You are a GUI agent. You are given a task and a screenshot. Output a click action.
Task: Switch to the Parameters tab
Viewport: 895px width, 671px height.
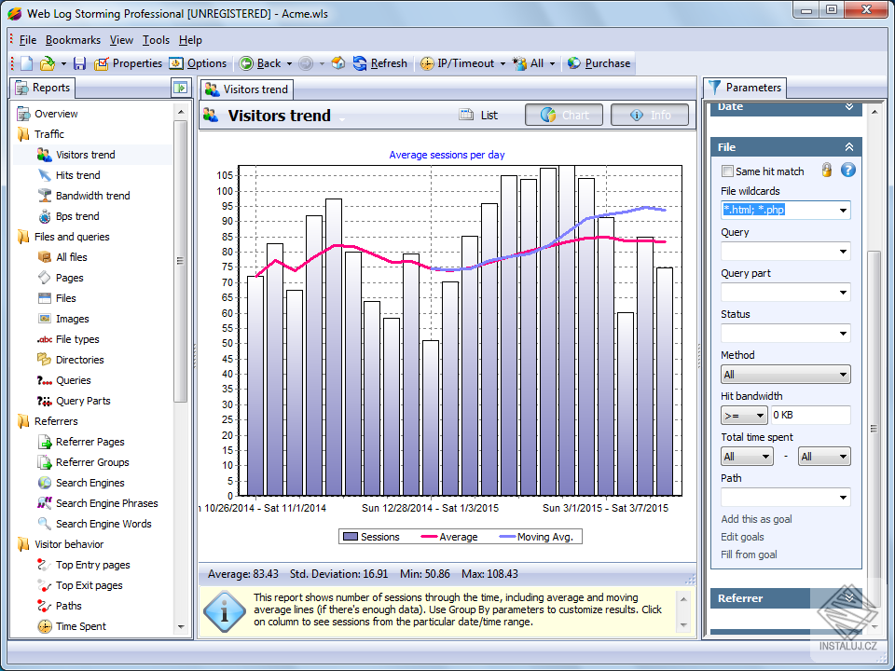[x=745, y=88]
